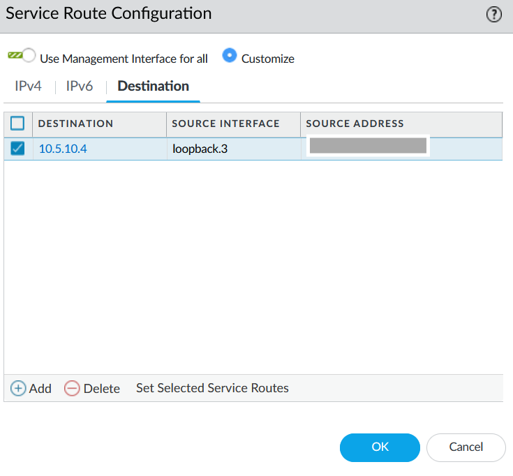Confirm the dialog with OK
The height and width of the screenshot is (476, 513).
380,447
